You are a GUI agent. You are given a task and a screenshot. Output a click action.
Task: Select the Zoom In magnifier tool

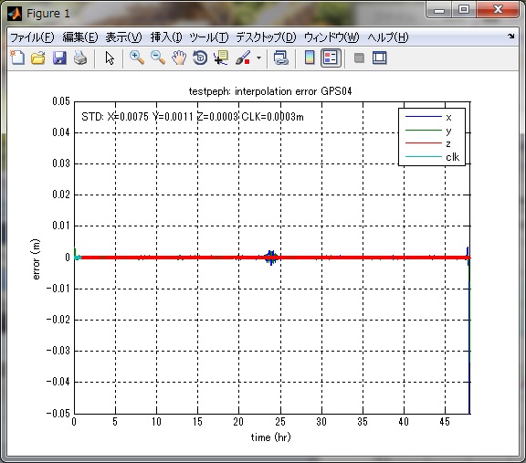137,58
